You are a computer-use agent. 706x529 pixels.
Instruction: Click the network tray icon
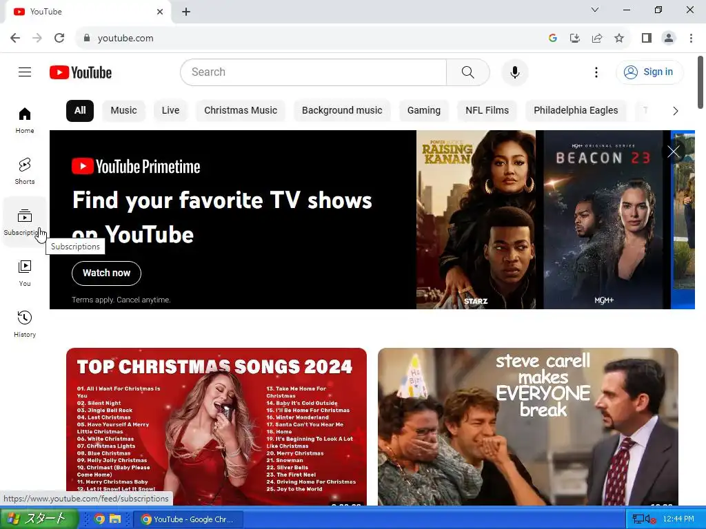pyautogui.click(x=638, y=519)
